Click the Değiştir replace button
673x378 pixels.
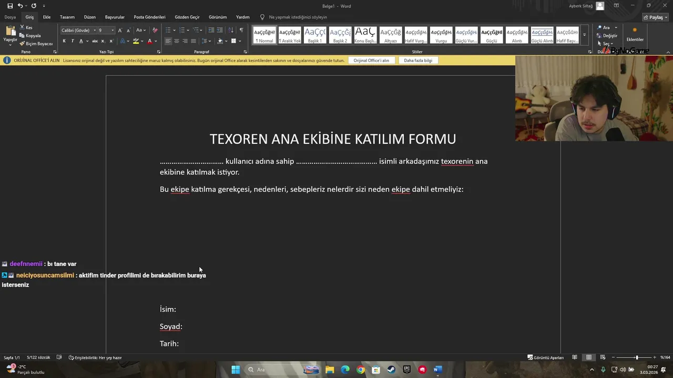607,36
